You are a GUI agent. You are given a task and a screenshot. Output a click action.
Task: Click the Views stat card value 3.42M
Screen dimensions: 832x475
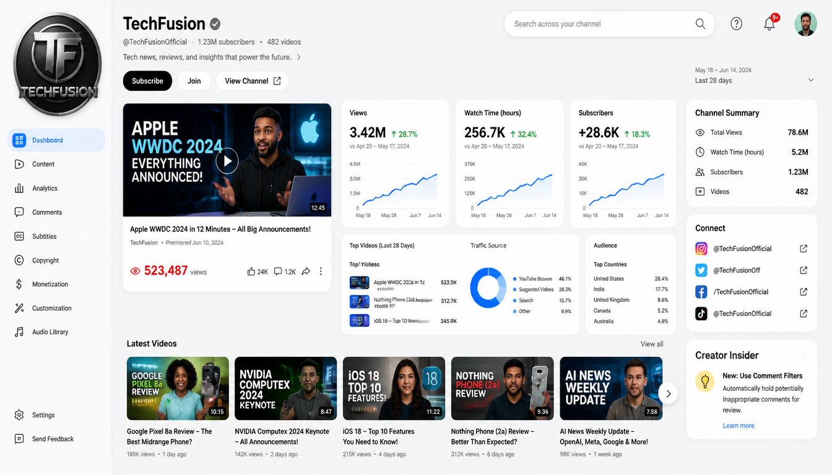pyautogui.click(x=368, y=133)
